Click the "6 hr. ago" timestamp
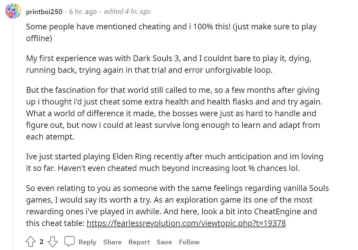Screen dimensions: 358x250 [83, 12]
